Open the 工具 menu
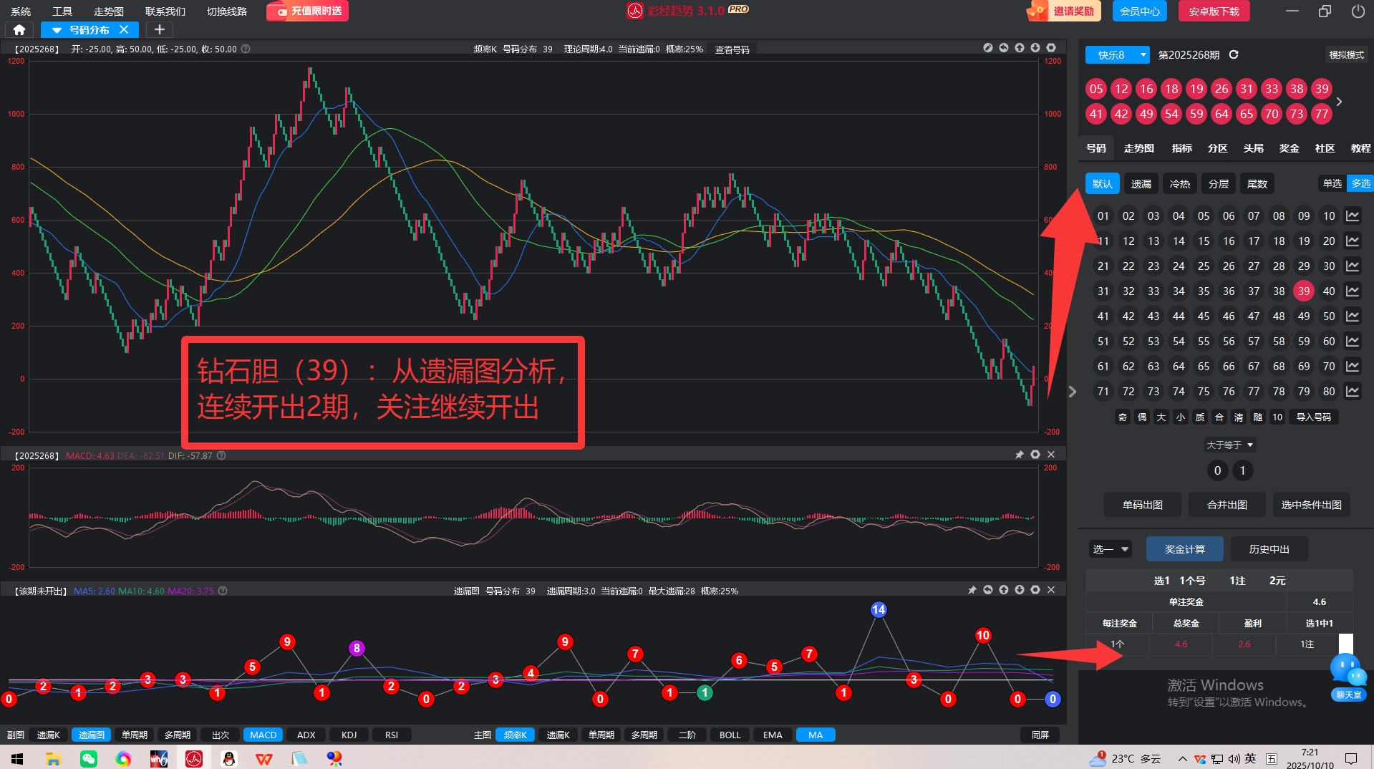 tap(62, 11)
